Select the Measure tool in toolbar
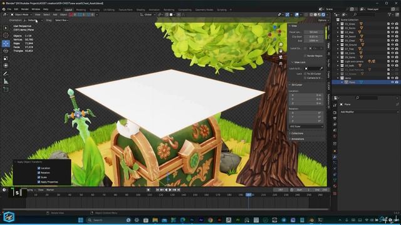This screenshot has height=225, width=401. [6, 82]
